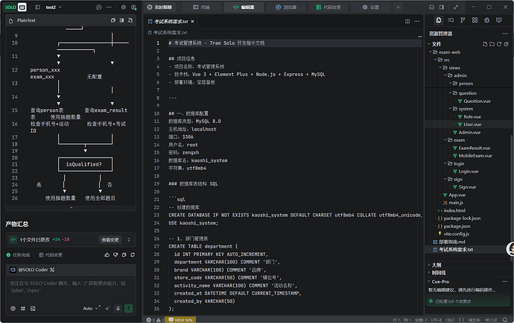Image resolution: width=514 pixels, height=323 pixels.
Task: Close the 考试系统需求.txt editor tab
Action: (192, 22)
